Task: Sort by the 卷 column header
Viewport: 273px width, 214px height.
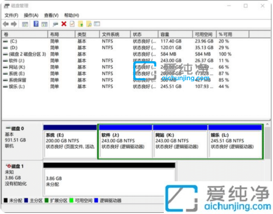Action: pyautogui.click(x=25, y=34)
